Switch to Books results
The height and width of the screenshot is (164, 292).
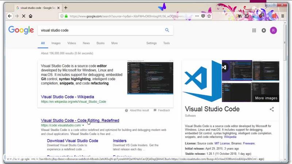pos(100,43)
